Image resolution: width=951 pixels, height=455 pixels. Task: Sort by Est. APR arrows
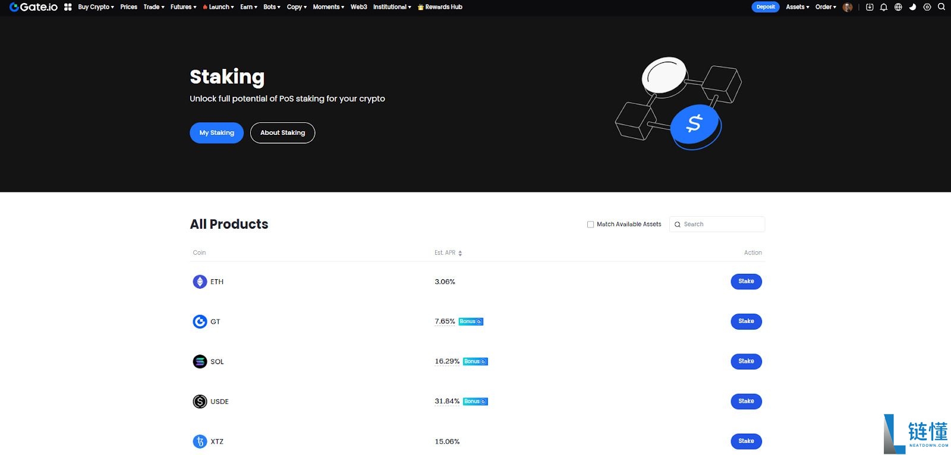[460, 253]
